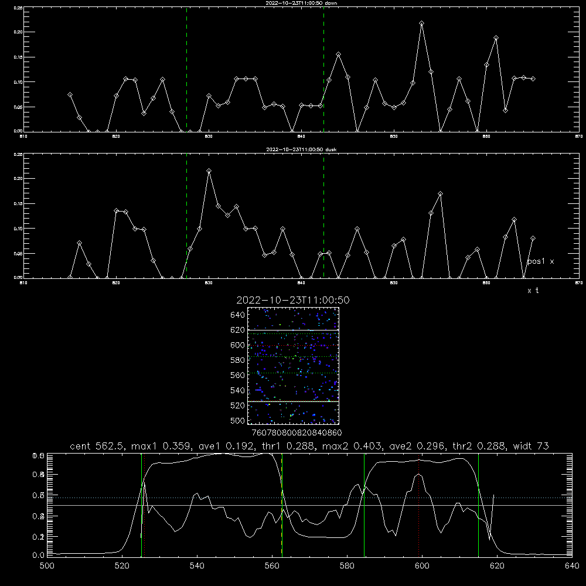Click the bottom plot x-axis label 540
The width and height of the screenshot is (586, 586).
pyautogui.click(x=197, y=566)
